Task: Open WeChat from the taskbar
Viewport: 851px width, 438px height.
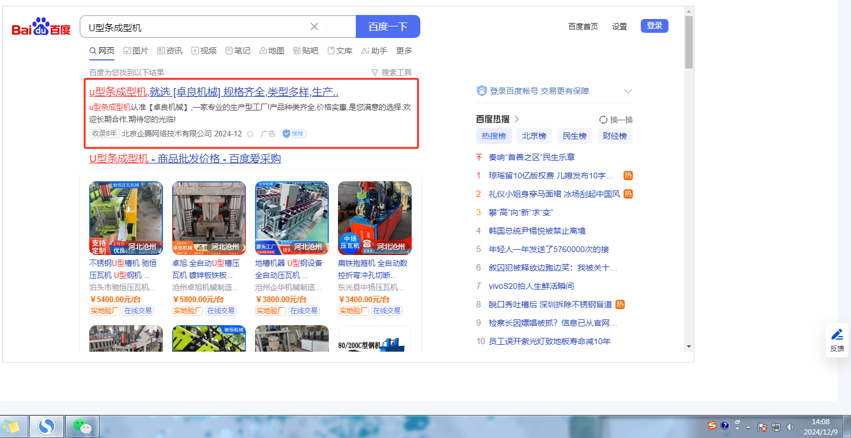Action: (x=82, y=426)
